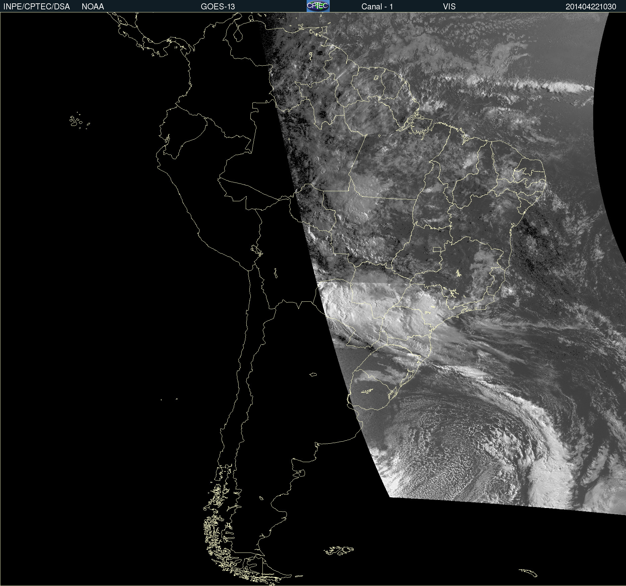Click the GOES-13 satellite label
The height and width of the screenshot is (586, 626).
click(x=218, y=7)
